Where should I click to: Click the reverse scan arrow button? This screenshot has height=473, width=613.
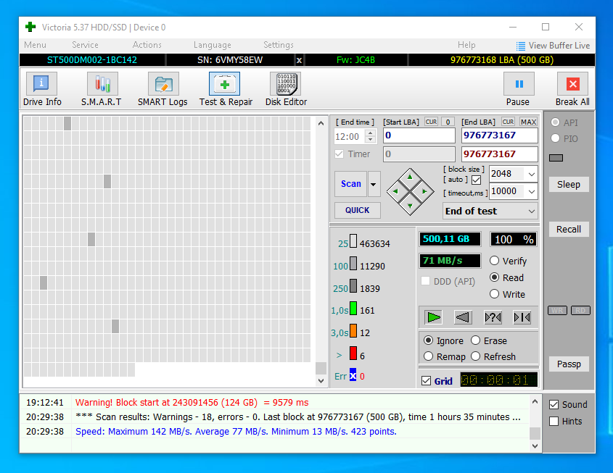pos(464,317)
